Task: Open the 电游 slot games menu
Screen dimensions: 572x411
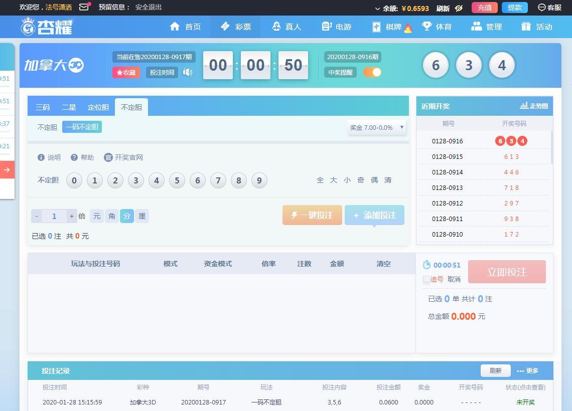Action: [336, 27]
